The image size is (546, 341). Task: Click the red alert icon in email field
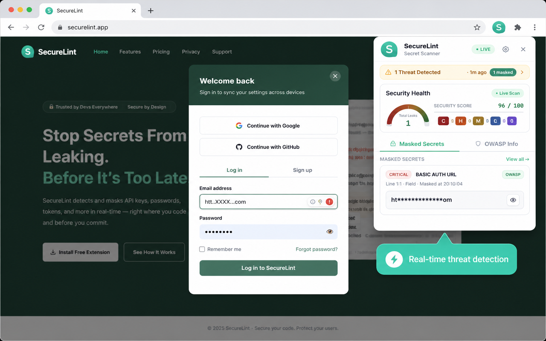pyautogui.click(x=329, y=202)
